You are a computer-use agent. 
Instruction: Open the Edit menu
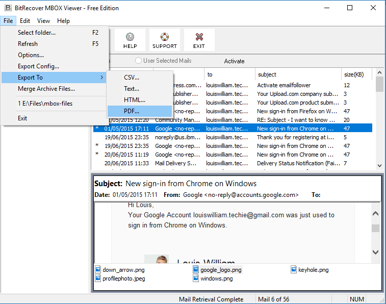click(x=25, y=21)
